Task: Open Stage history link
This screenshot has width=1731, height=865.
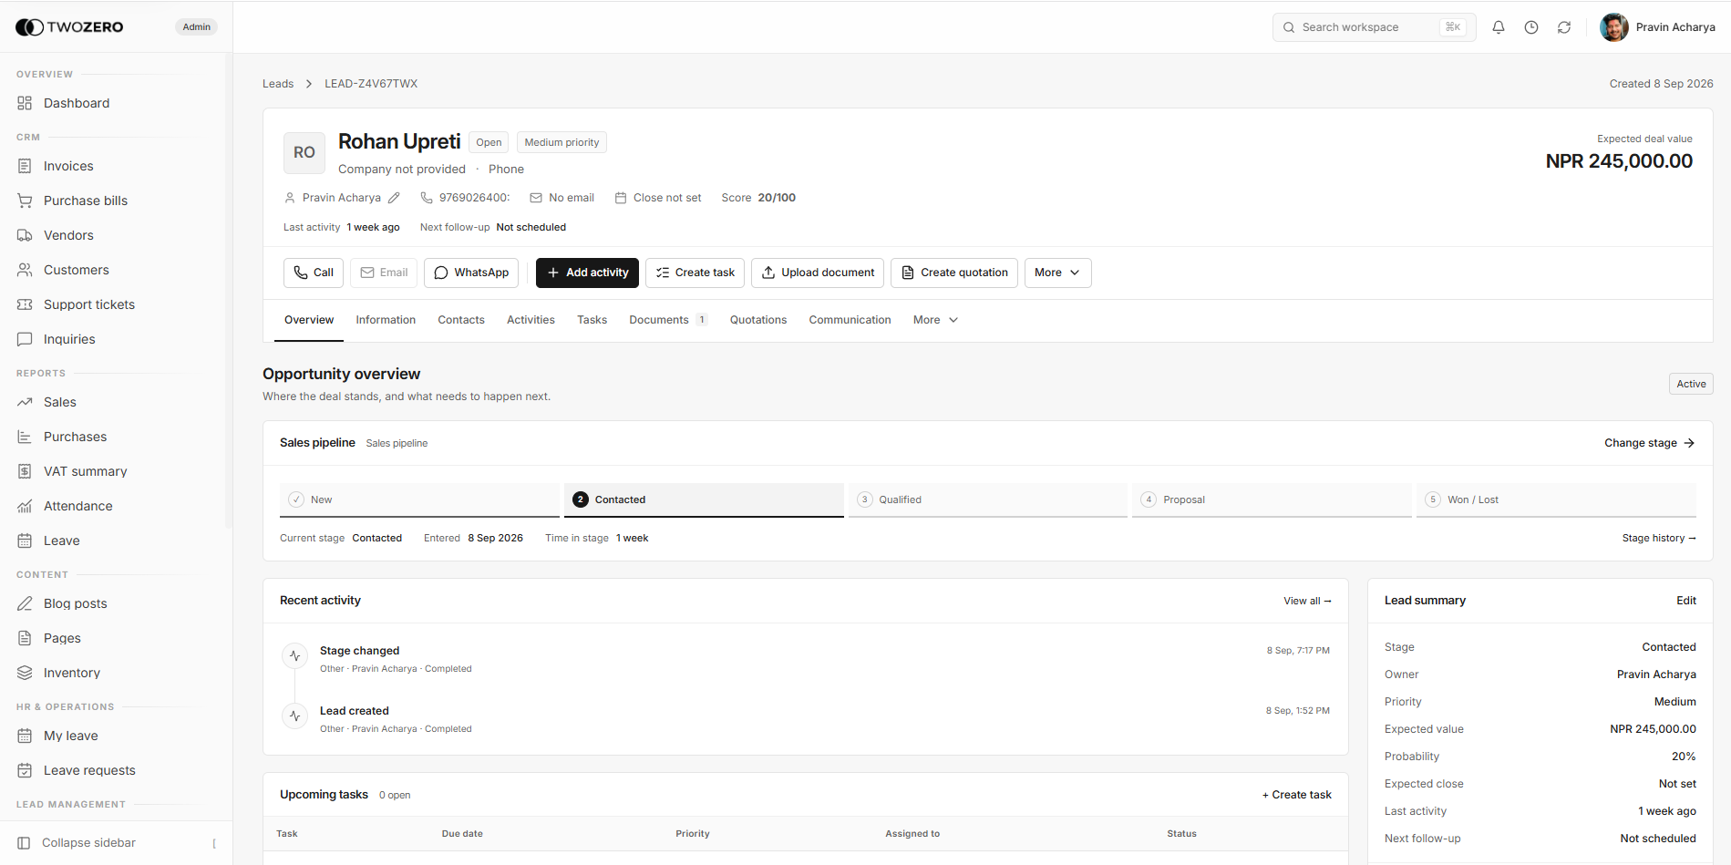Action: click(x=1659, y=538)
